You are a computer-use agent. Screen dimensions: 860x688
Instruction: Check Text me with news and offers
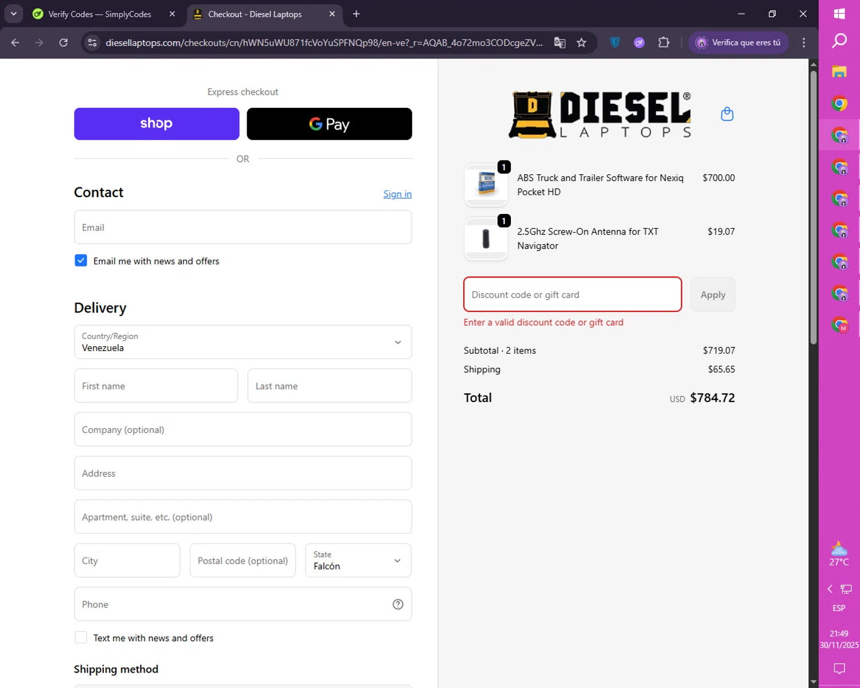pos(81,638)
